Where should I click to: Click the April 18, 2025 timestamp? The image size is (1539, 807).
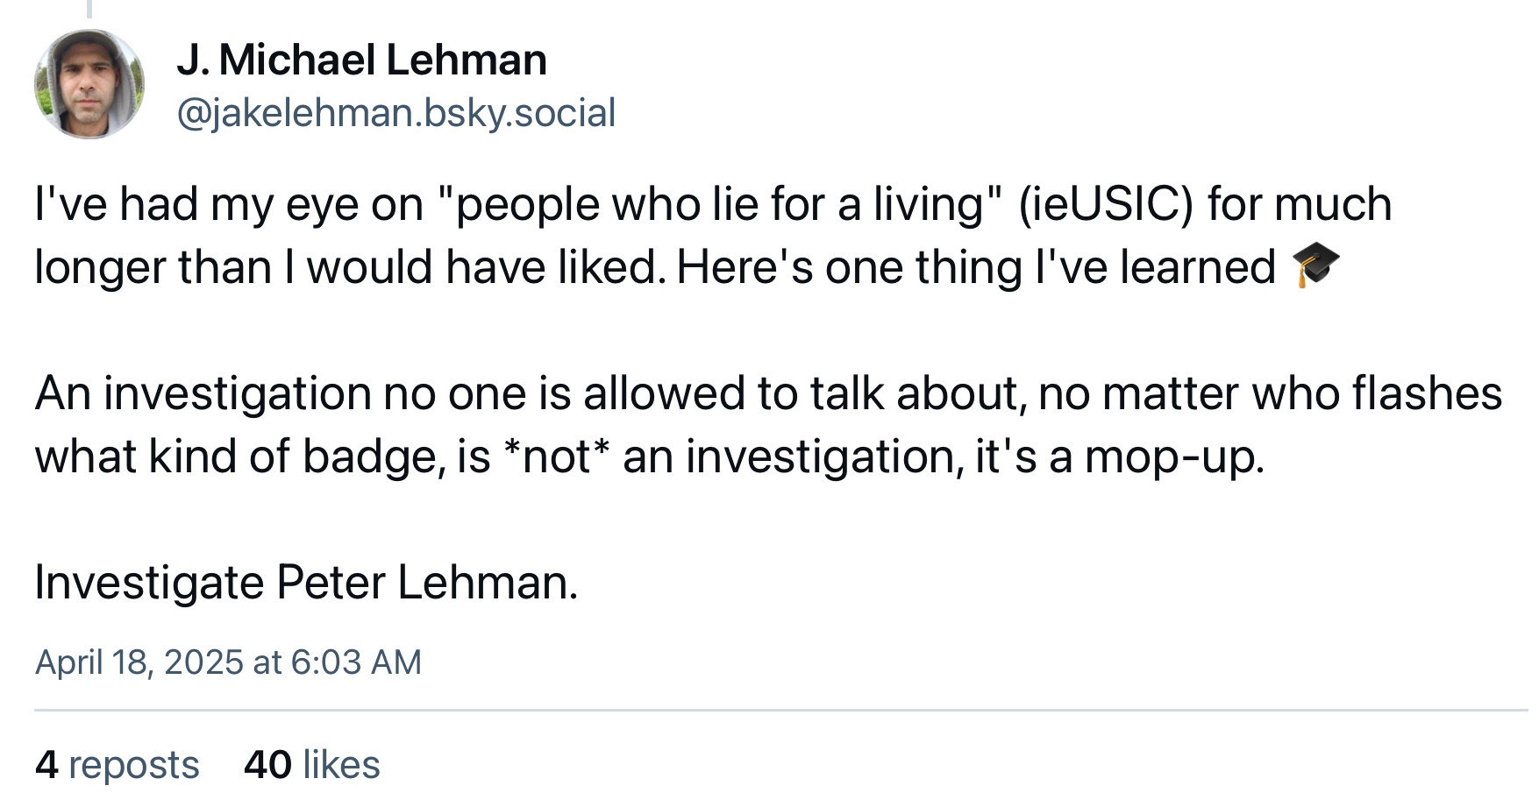pyautogui.click(x=228, y=662)
